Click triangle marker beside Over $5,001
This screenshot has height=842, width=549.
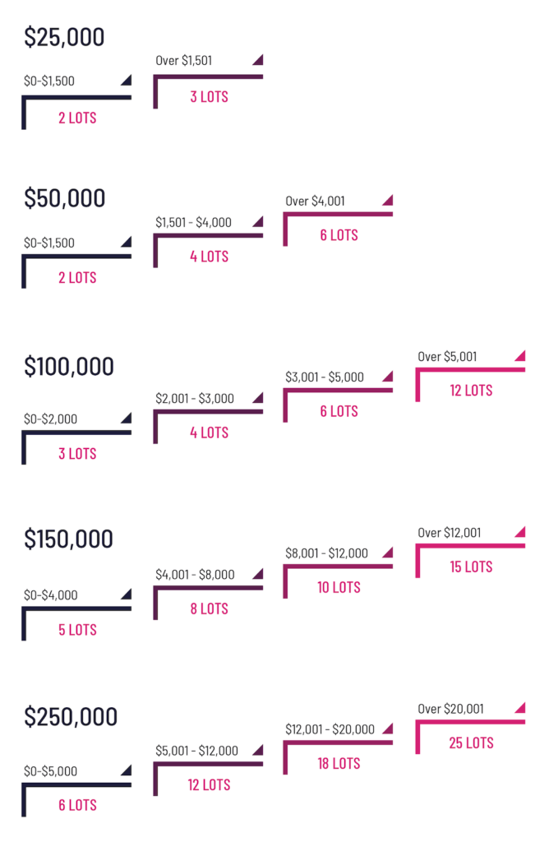(520, 355)
